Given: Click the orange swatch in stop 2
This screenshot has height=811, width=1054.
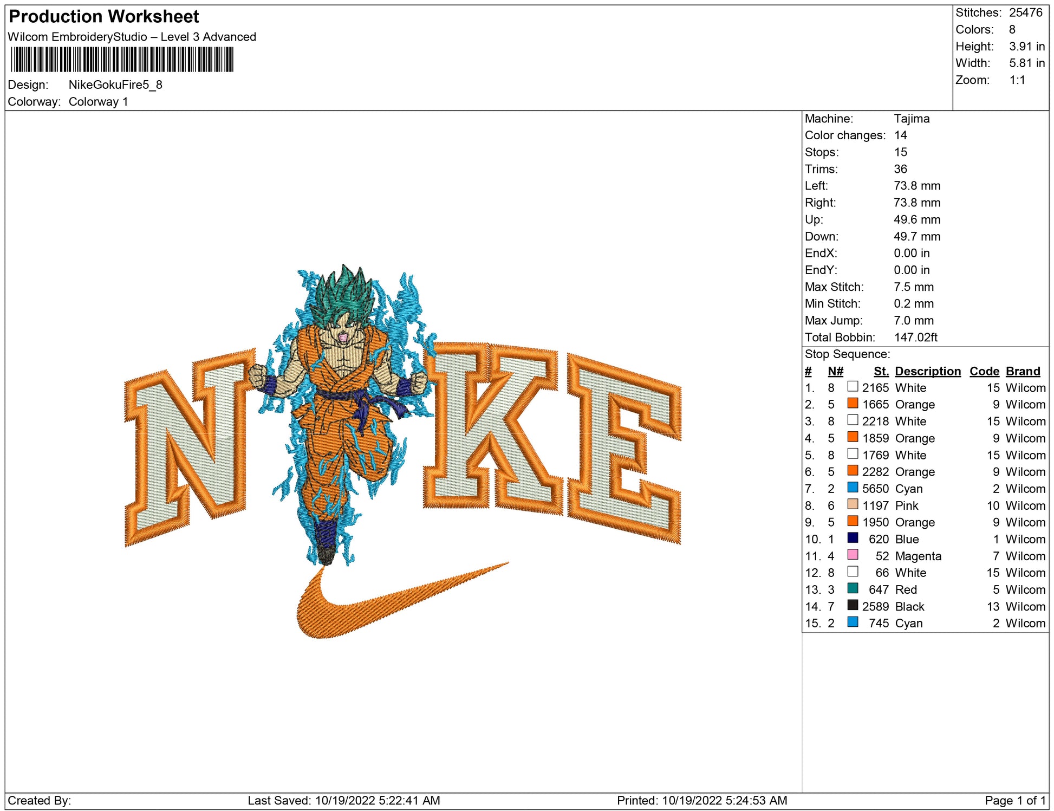Looking at the screenshot, I should [853, 403].
